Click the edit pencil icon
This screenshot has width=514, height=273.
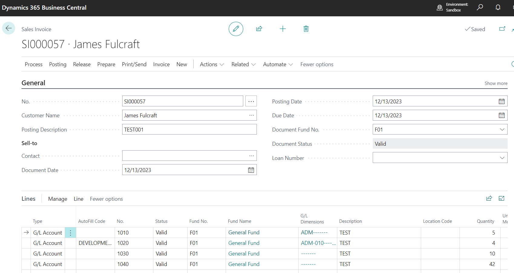(236, 29)
